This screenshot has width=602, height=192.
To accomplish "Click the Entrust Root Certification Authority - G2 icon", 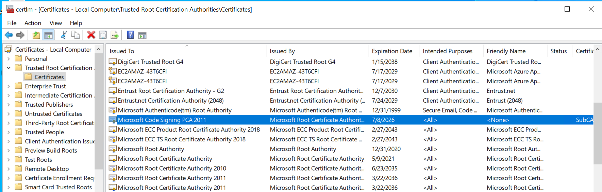I will (x=113, y=91).
